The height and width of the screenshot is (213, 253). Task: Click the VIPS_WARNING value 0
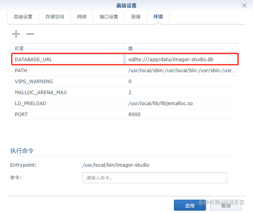point(130,82)
